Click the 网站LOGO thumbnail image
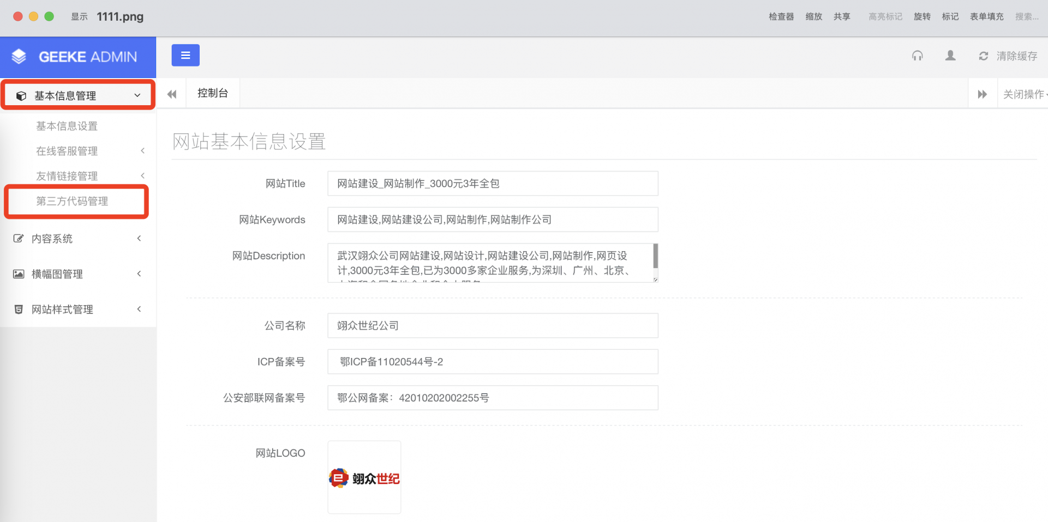The image size is (1048, 522). point(364,477)
